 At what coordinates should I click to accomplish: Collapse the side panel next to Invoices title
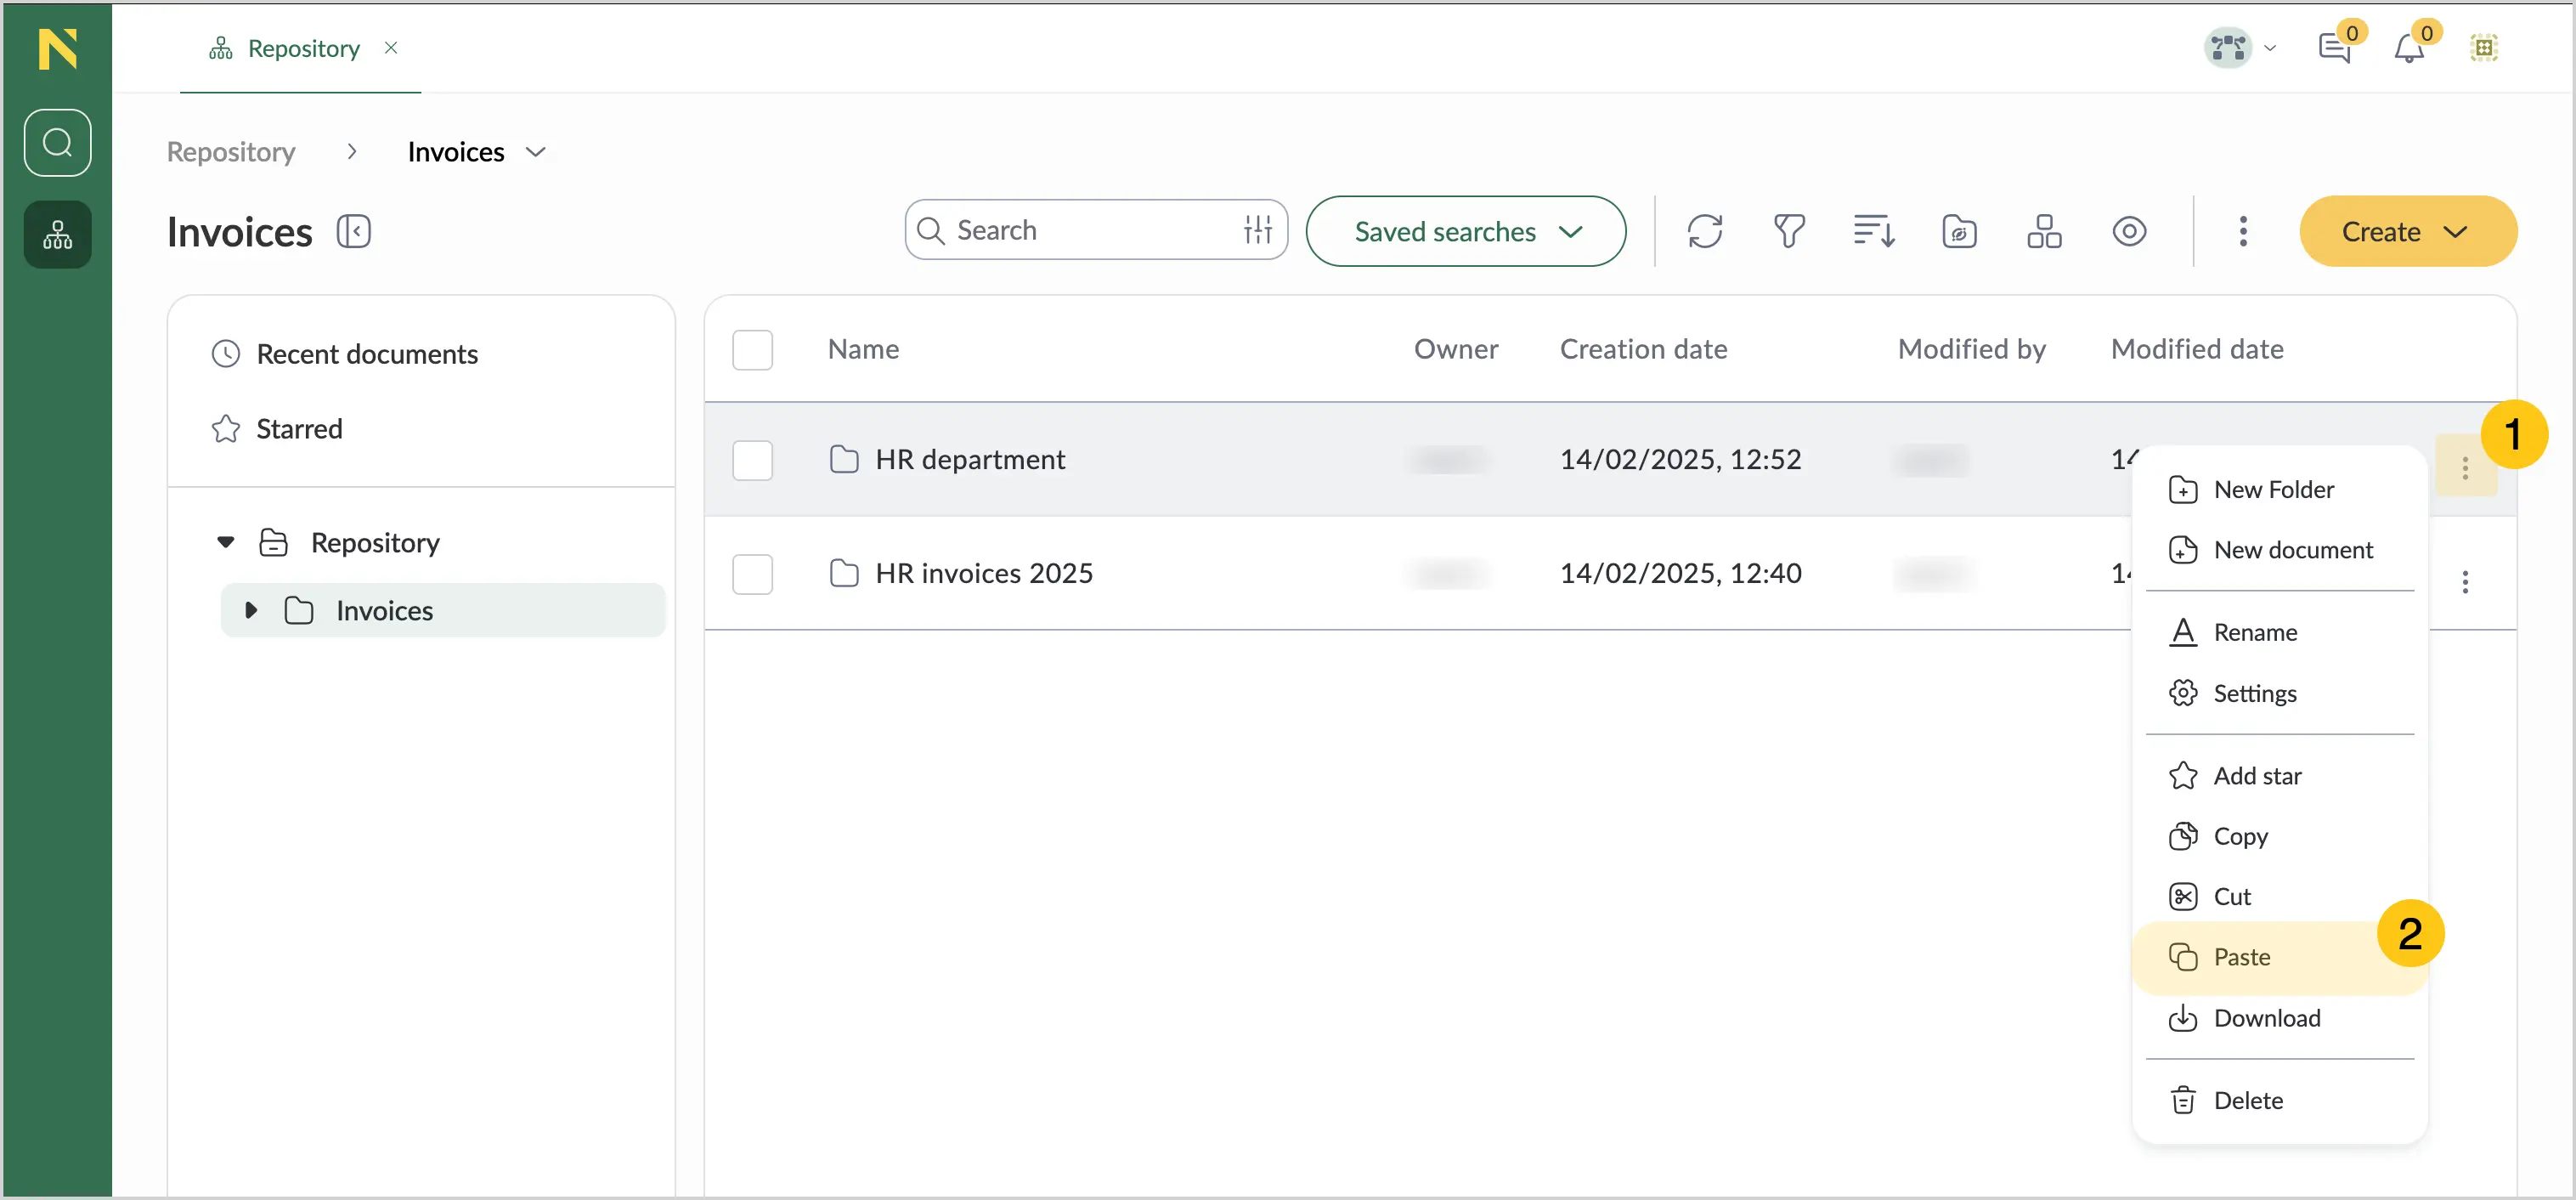(x=353, y=232)
